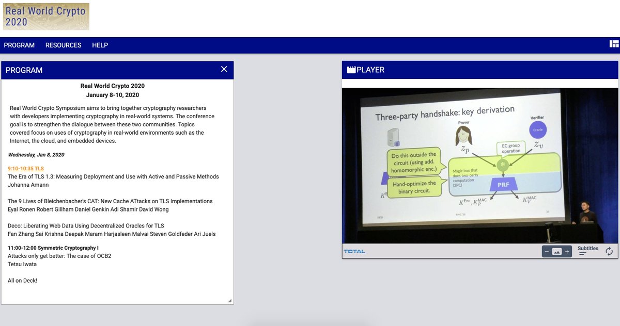The image size is (620, 326).
Task: Increase video size with the plus button
Action: click(x=567, y=252)
